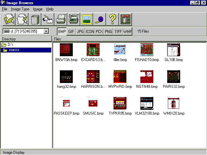Open the Image Type menu
The height and width of the screenshot is (155, 207).
coord(20,9)
